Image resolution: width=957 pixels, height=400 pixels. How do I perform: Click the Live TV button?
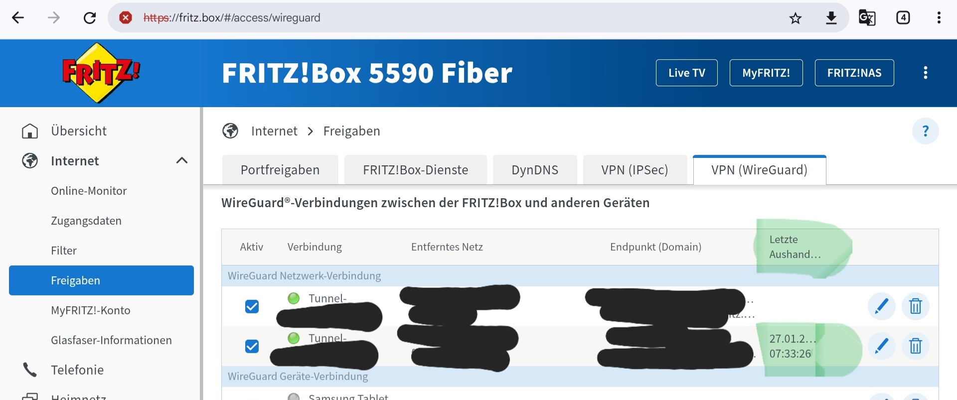(687, 73)
